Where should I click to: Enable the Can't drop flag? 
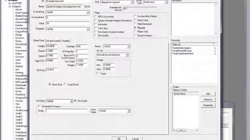96,28
